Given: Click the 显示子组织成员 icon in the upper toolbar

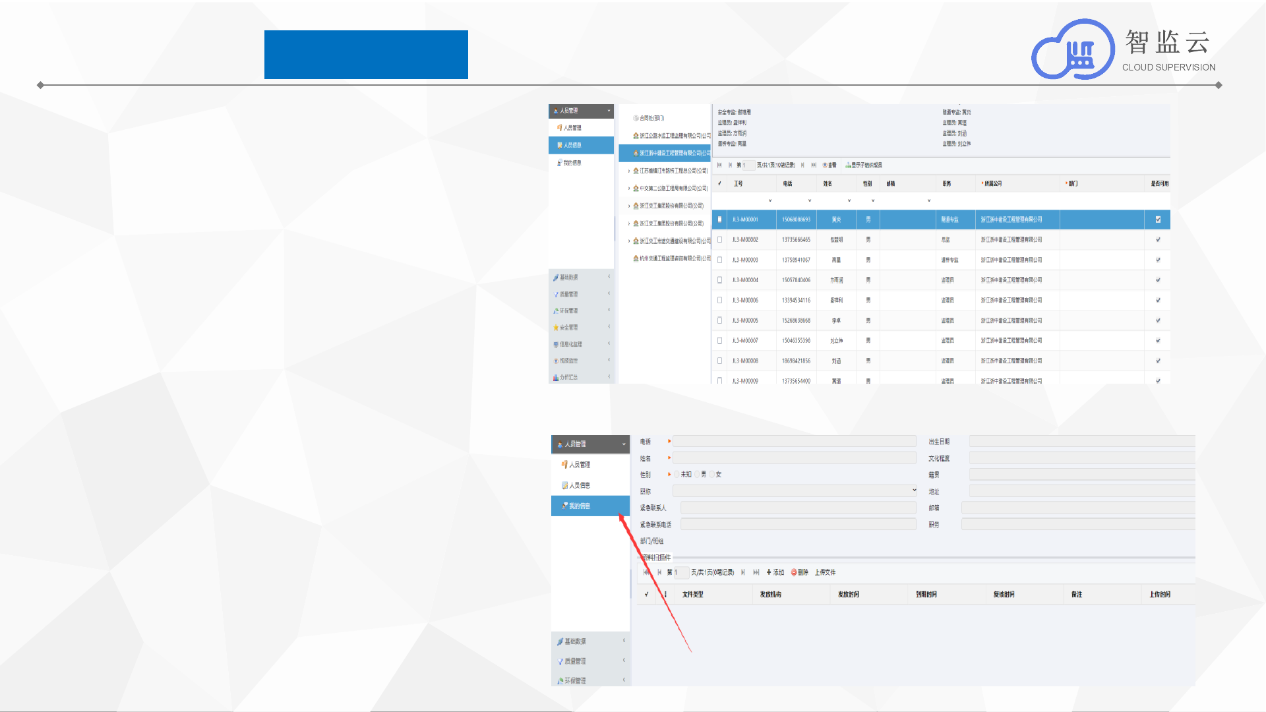Looking at the screenshot, I should pyautogui.click(x=849, y=165).
